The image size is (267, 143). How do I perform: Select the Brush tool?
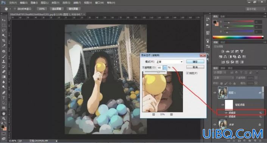pyautogui.click(x=3, y=56)
